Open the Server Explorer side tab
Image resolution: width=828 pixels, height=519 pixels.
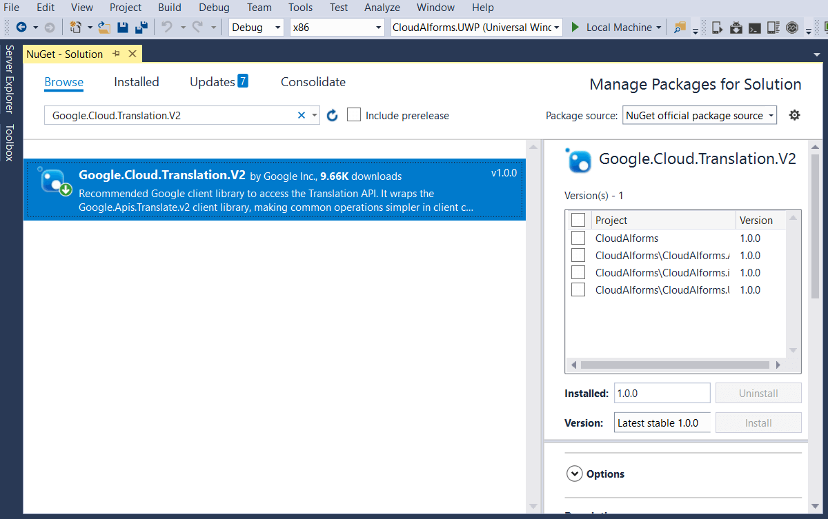click(9, 79)
